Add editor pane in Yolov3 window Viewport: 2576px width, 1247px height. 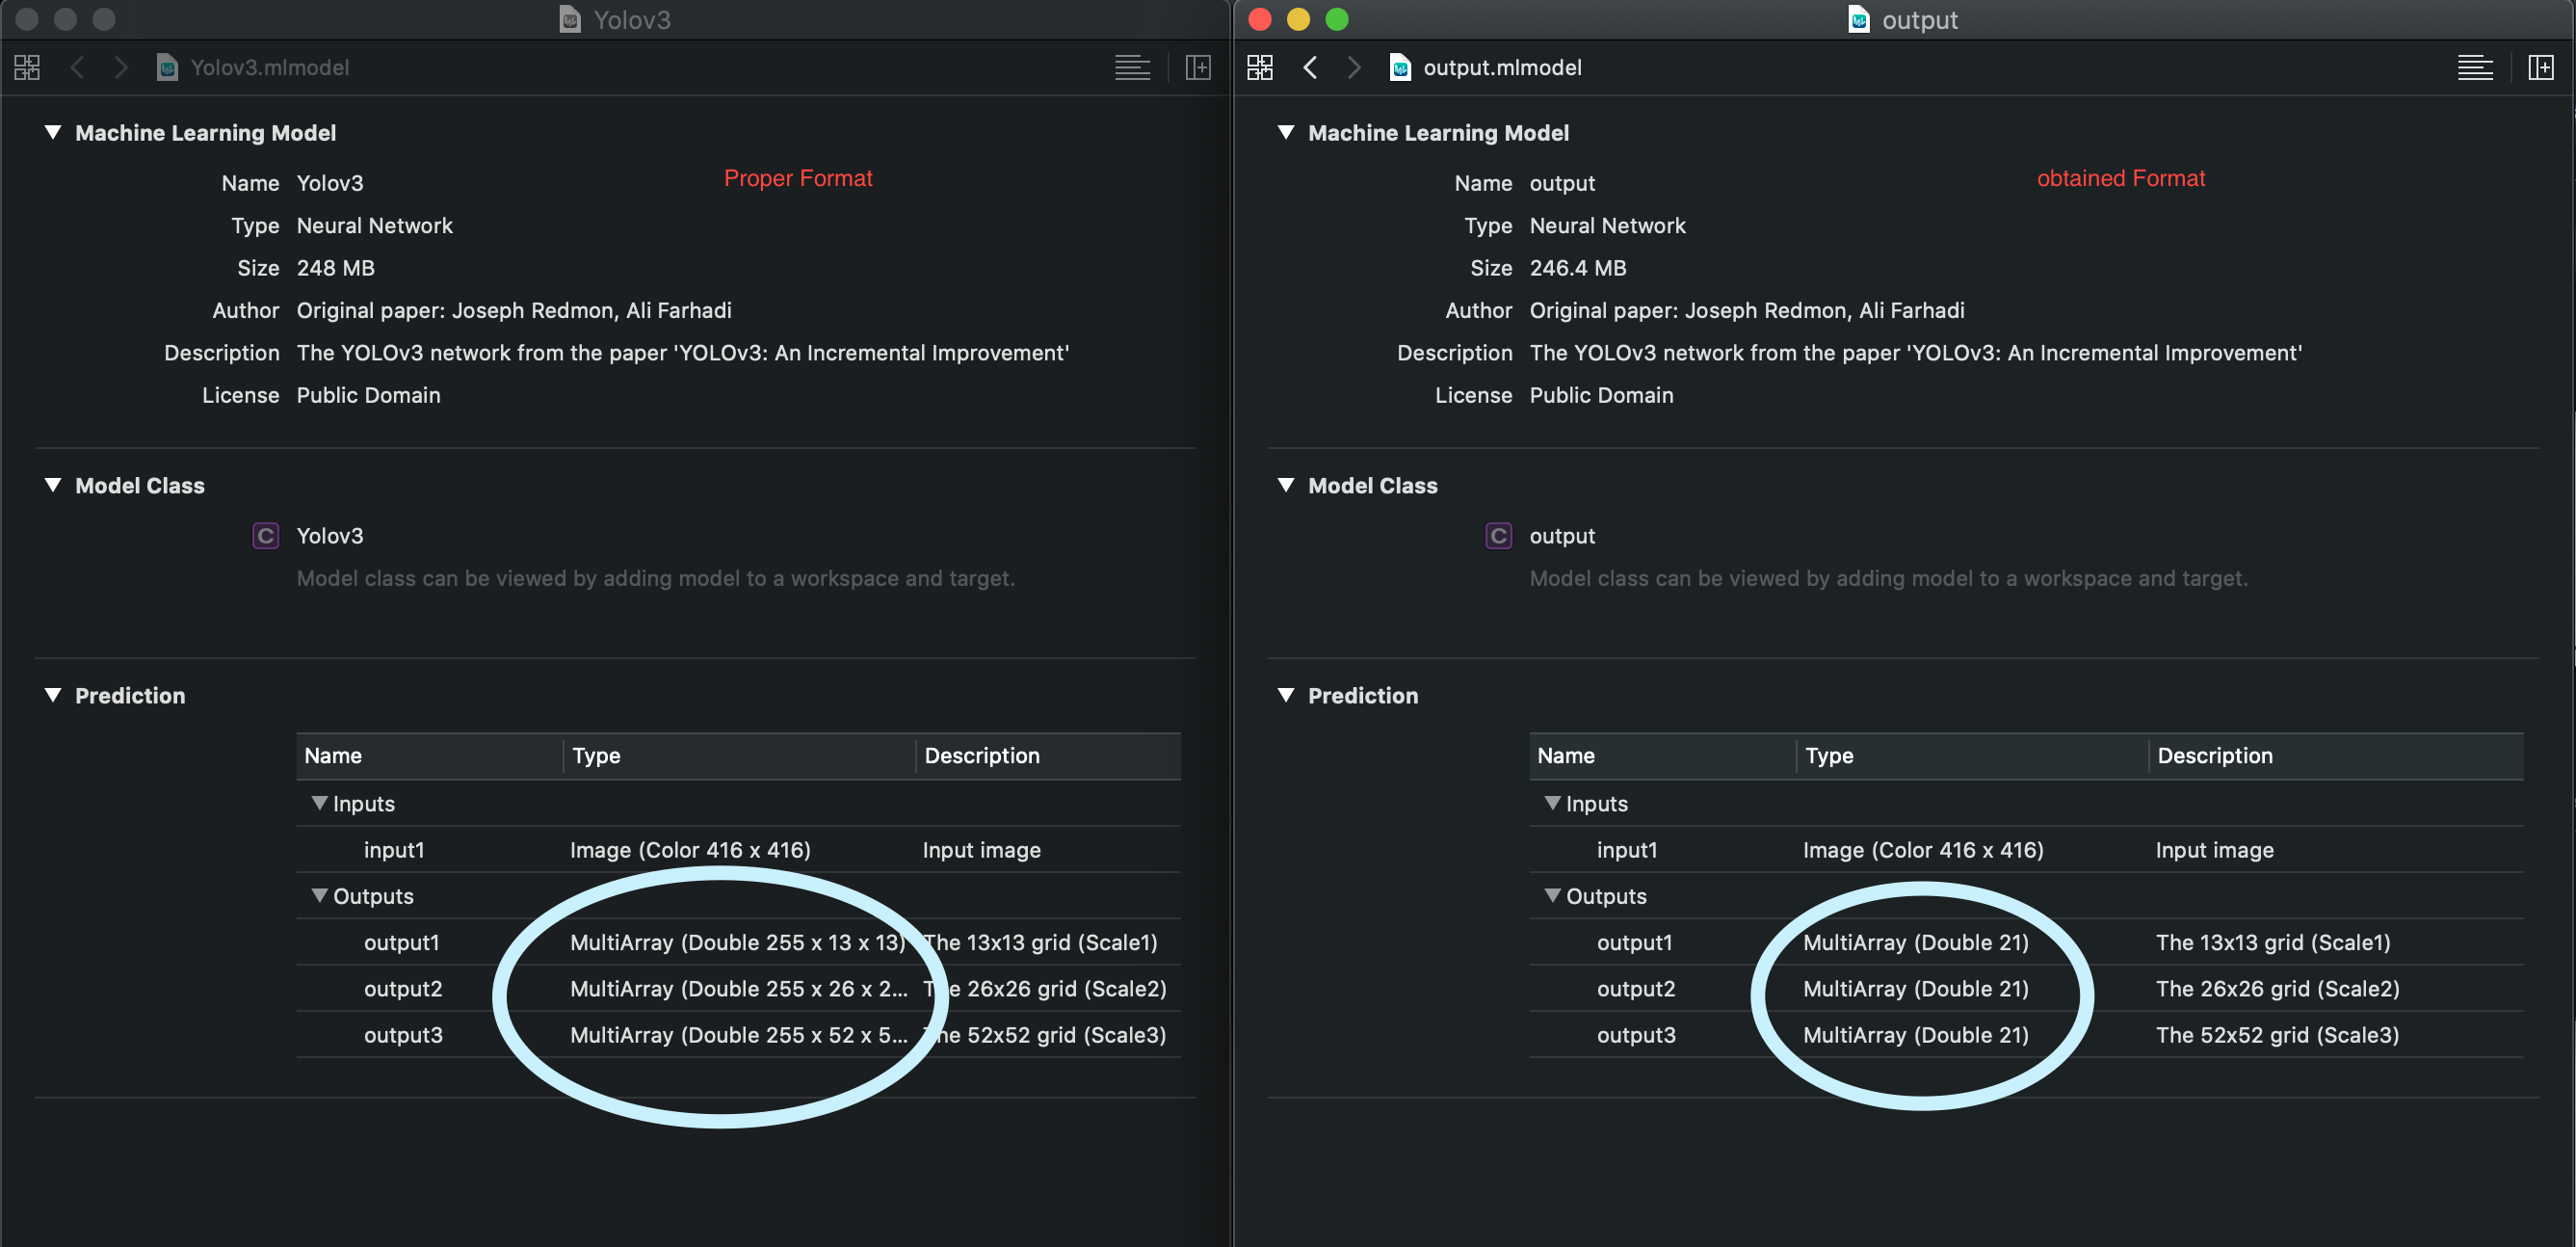1198,68
